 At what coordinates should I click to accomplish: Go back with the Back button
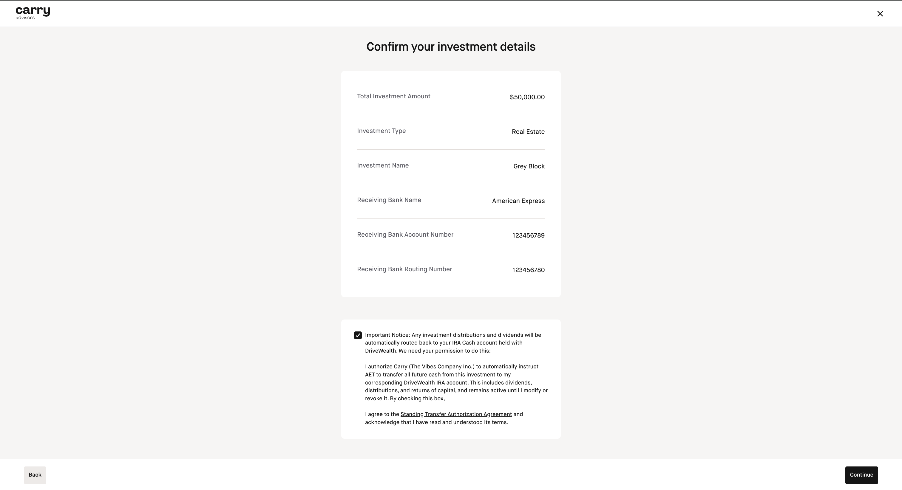35,475
